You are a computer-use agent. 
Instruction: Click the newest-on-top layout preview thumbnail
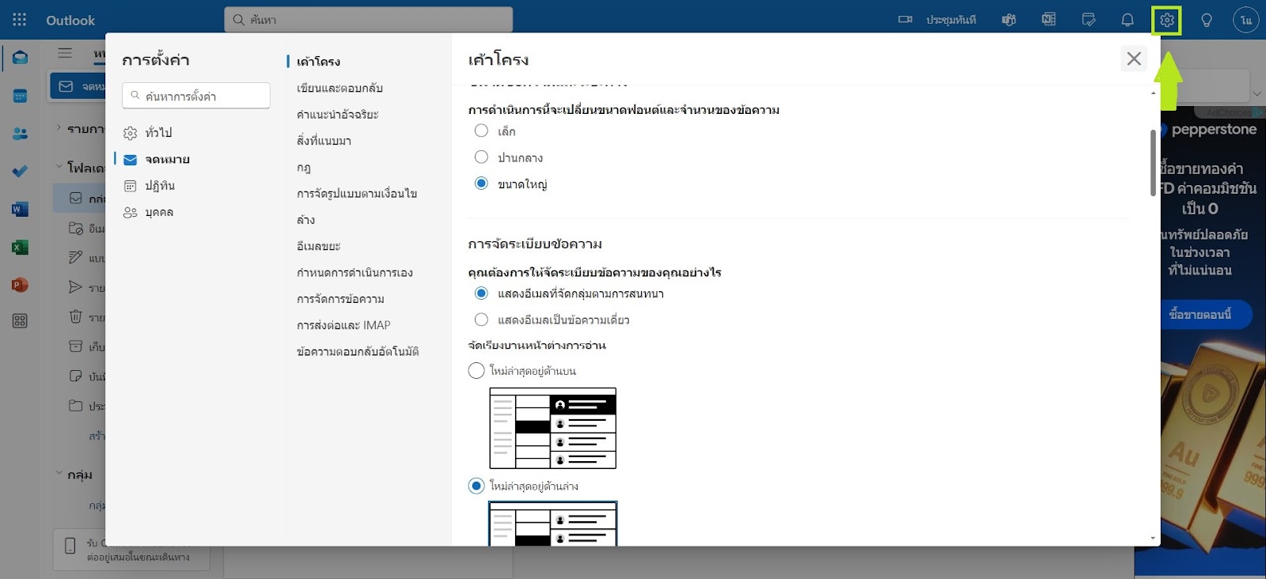tap(553, 428)
